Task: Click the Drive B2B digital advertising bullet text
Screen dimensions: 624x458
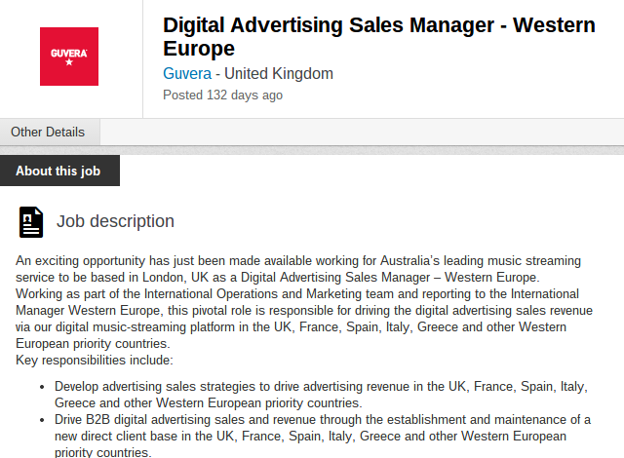Action: click(x=323, y=437)
